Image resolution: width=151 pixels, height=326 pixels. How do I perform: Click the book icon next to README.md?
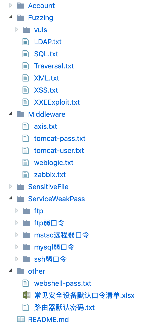coord(21,319)
